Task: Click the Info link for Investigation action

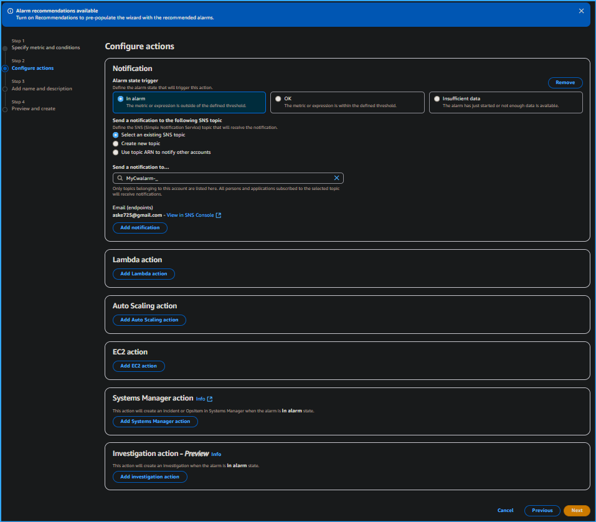Action: 216,453
